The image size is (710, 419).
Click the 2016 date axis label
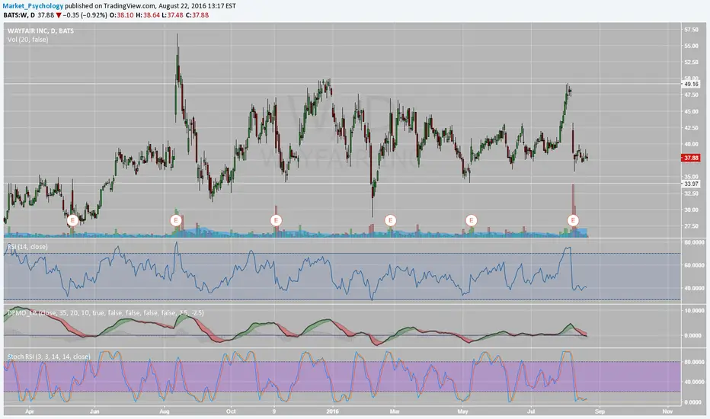(x=332, y=411)
